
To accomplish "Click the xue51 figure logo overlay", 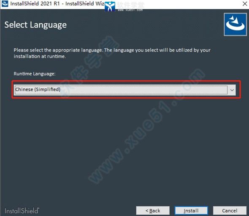I will [110, 6].
